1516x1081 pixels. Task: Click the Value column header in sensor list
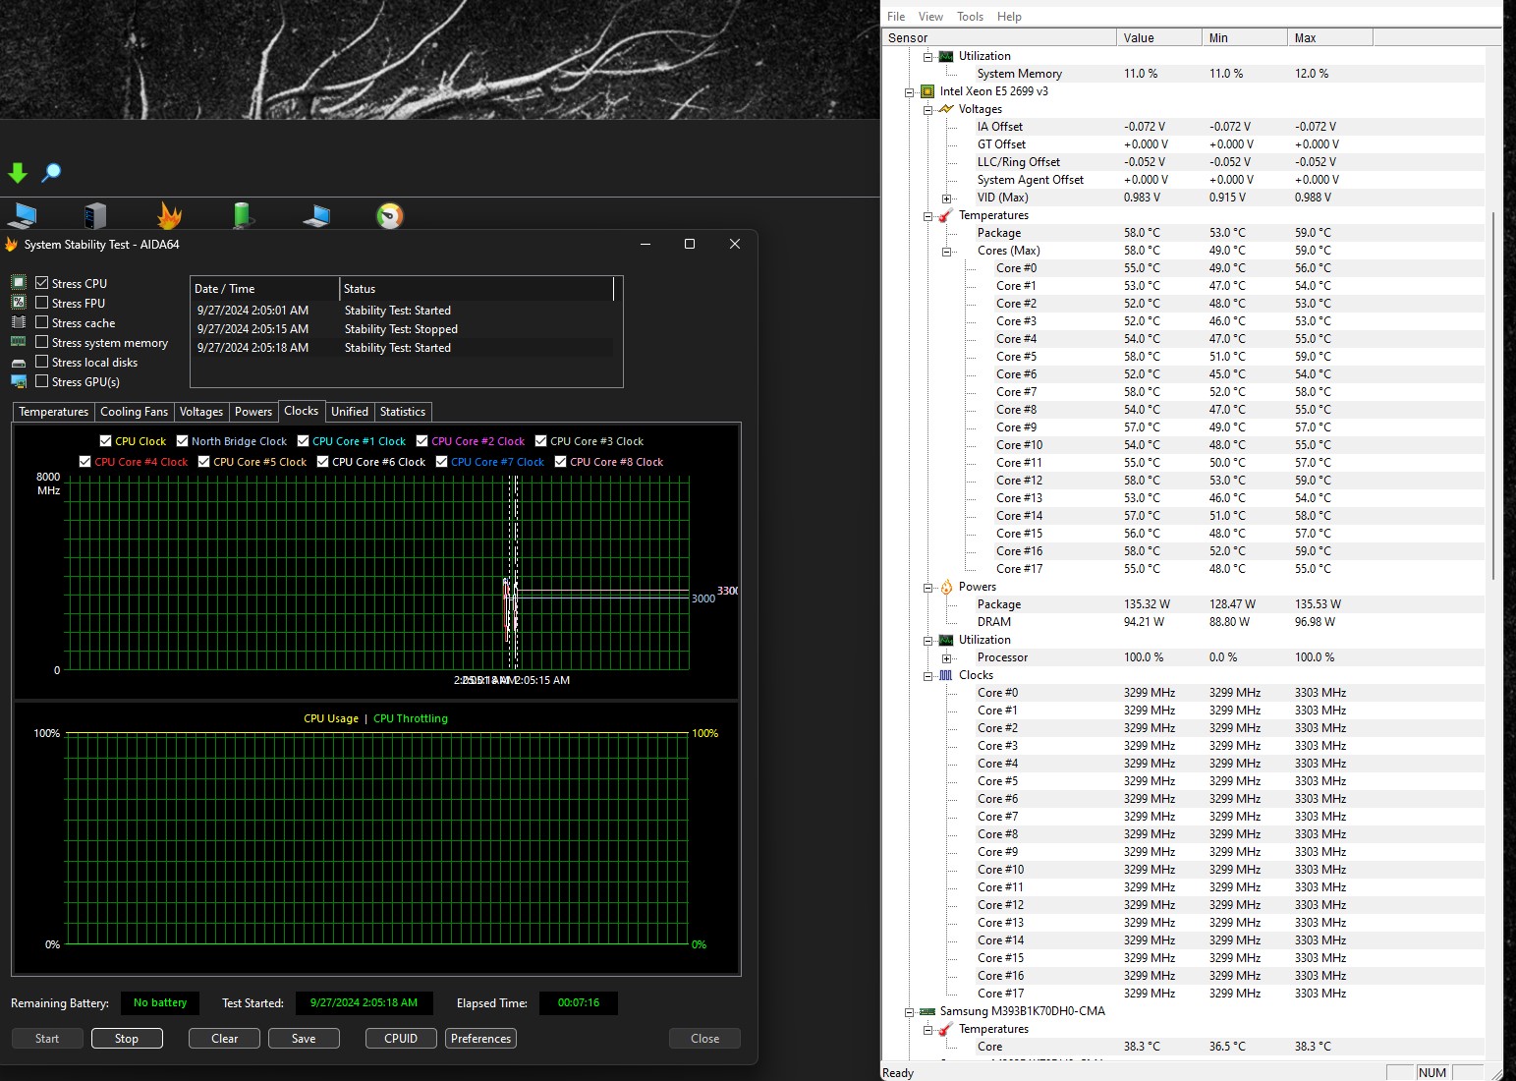click(x=1158, y=37)
